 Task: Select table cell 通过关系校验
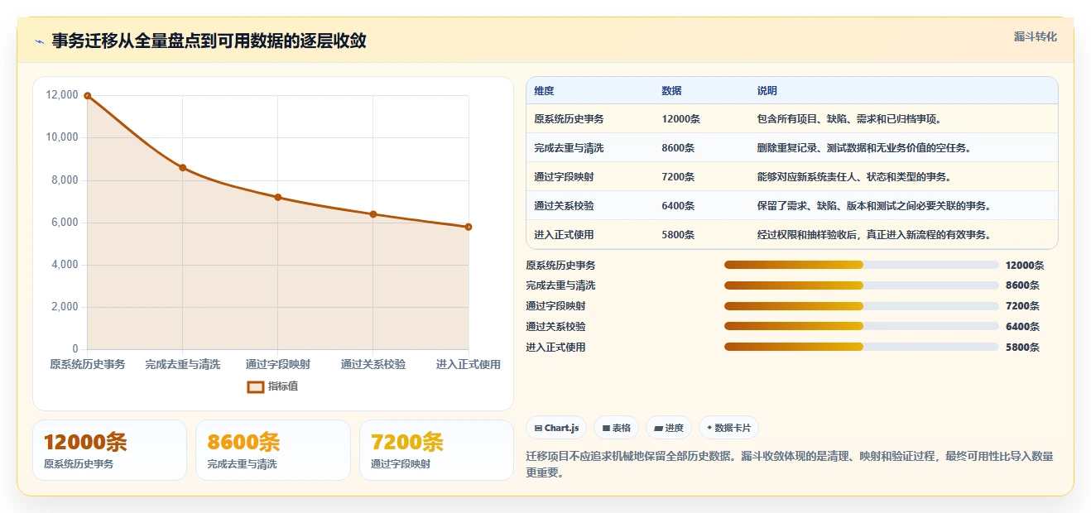click(x=564, y=206)
